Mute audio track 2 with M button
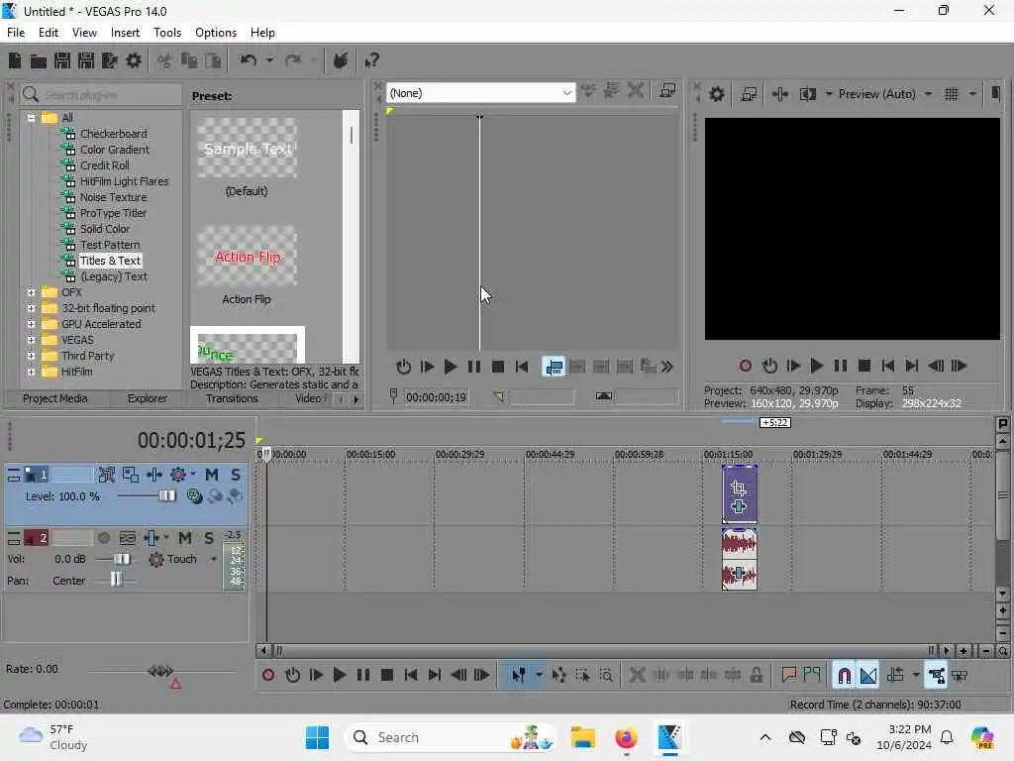Viewport: 1014px width, 761px height. (185, 538)
